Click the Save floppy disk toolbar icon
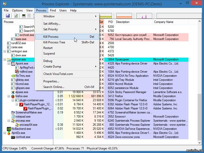Image resolution: width=204 pixels, height=153 pixels. [8, 16]
